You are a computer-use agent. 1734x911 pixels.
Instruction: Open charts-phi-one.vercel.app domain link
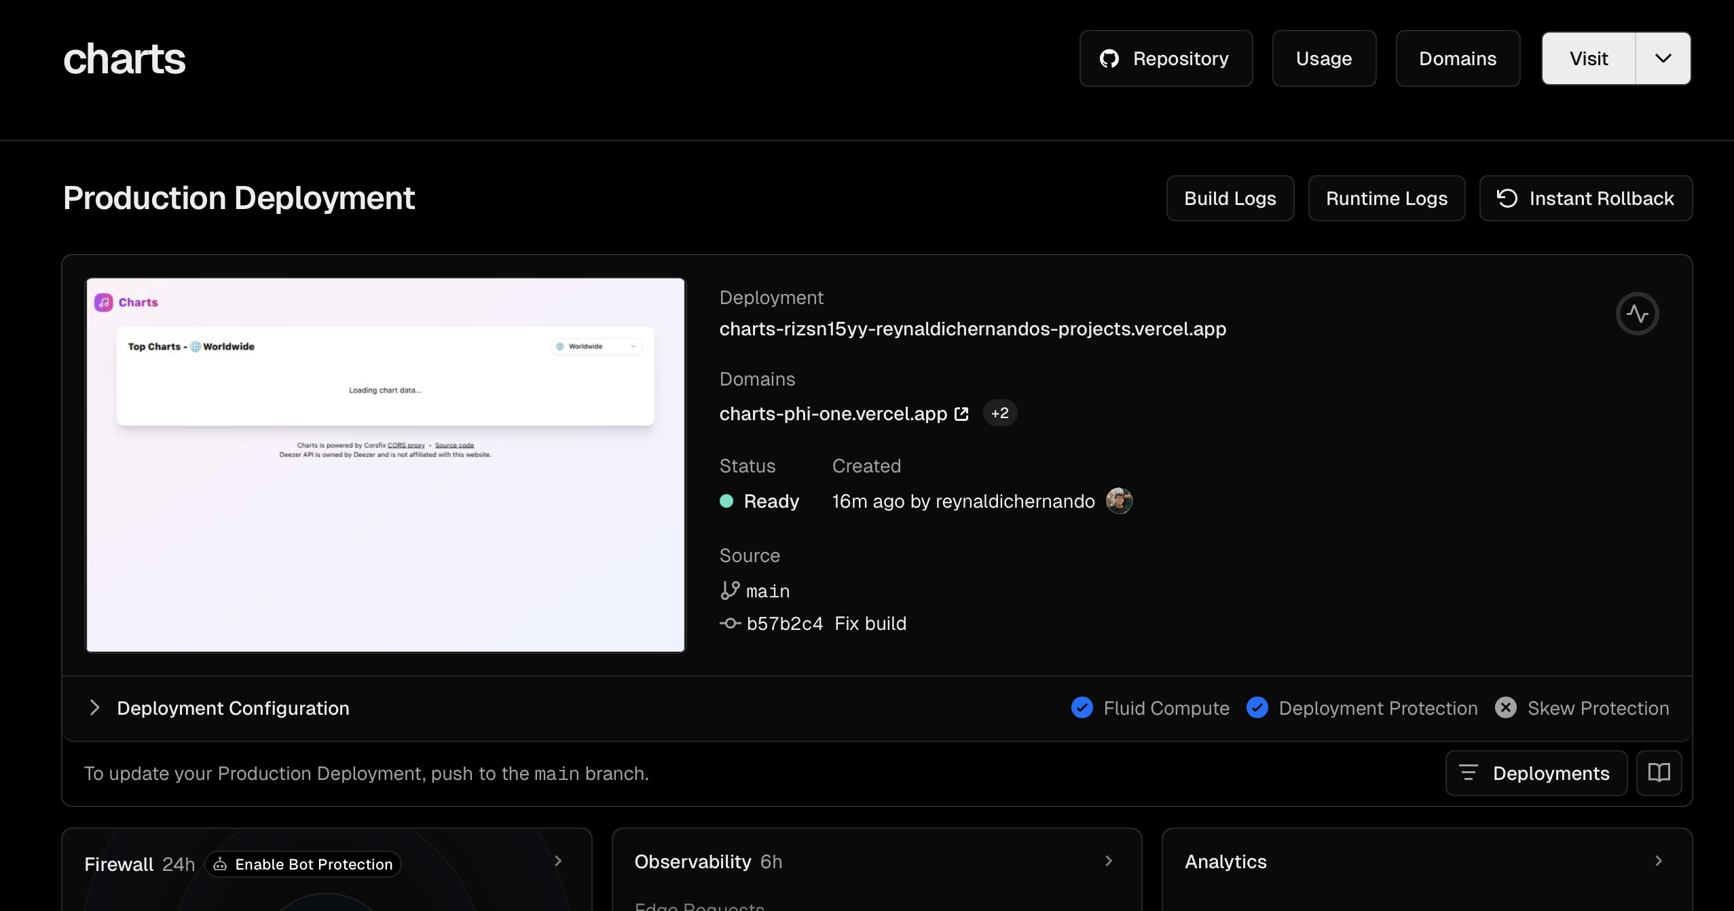(833, 413)
